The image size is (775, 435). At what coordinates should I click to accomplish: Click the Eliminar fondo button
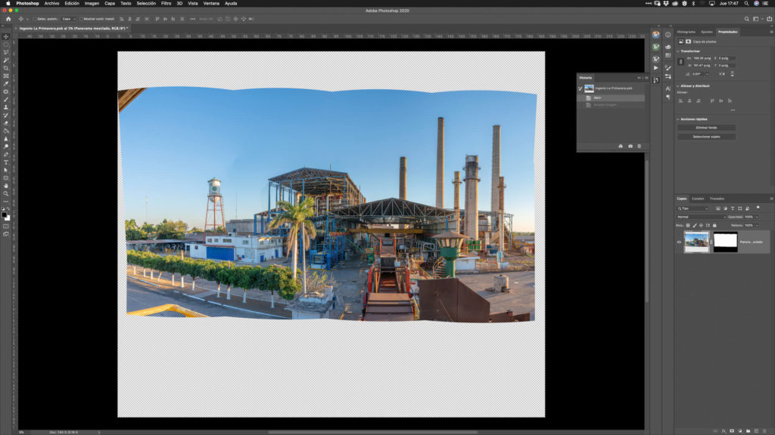coord(705,128)
